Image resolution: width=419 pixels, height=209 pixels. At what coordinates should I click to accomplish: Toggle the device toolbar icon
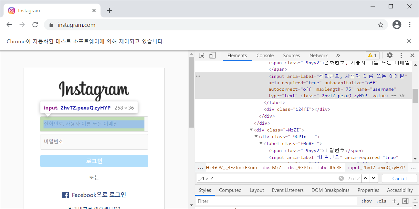[x=212, y=56]
